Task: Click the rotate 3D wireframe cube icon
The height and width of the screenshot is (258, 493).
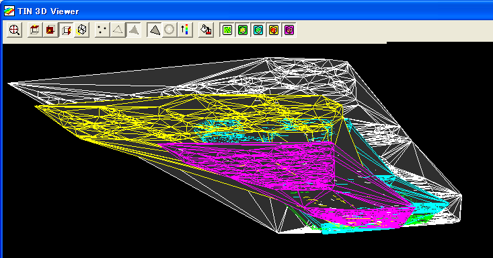Action: click(82, 30)
